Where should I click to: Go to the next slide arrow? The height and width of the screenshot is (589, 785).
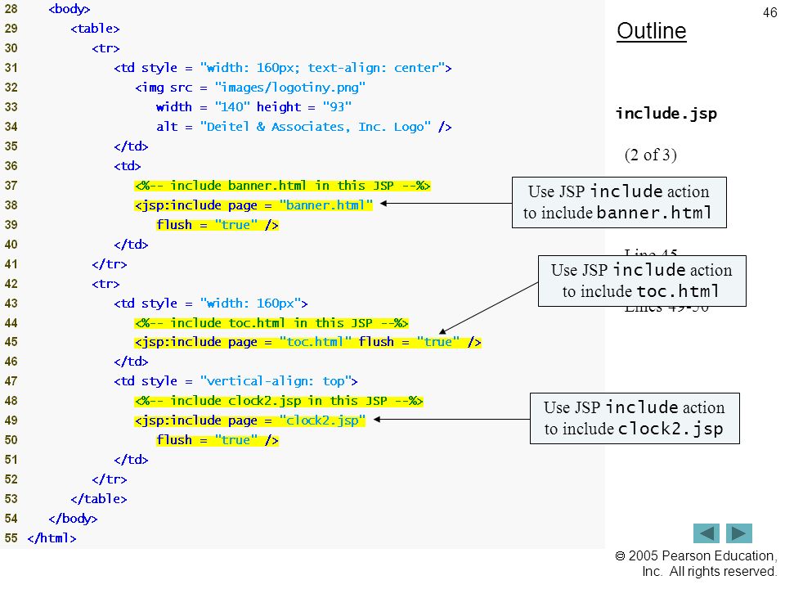[x=739, y=533]
